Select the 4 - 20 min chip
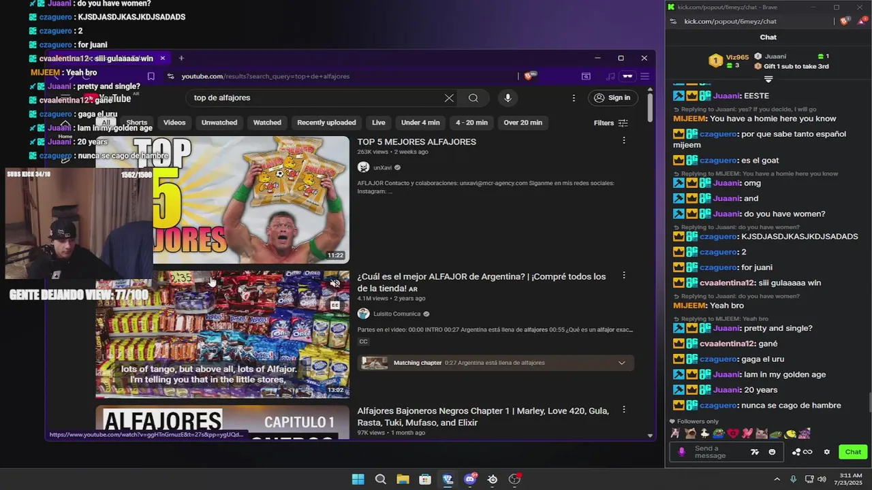The image size is (872, 490). 471,122
